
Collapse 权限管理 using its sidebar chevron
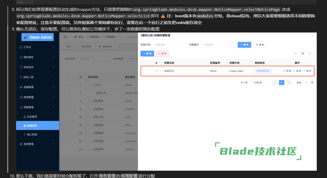[x=54, y=107]
